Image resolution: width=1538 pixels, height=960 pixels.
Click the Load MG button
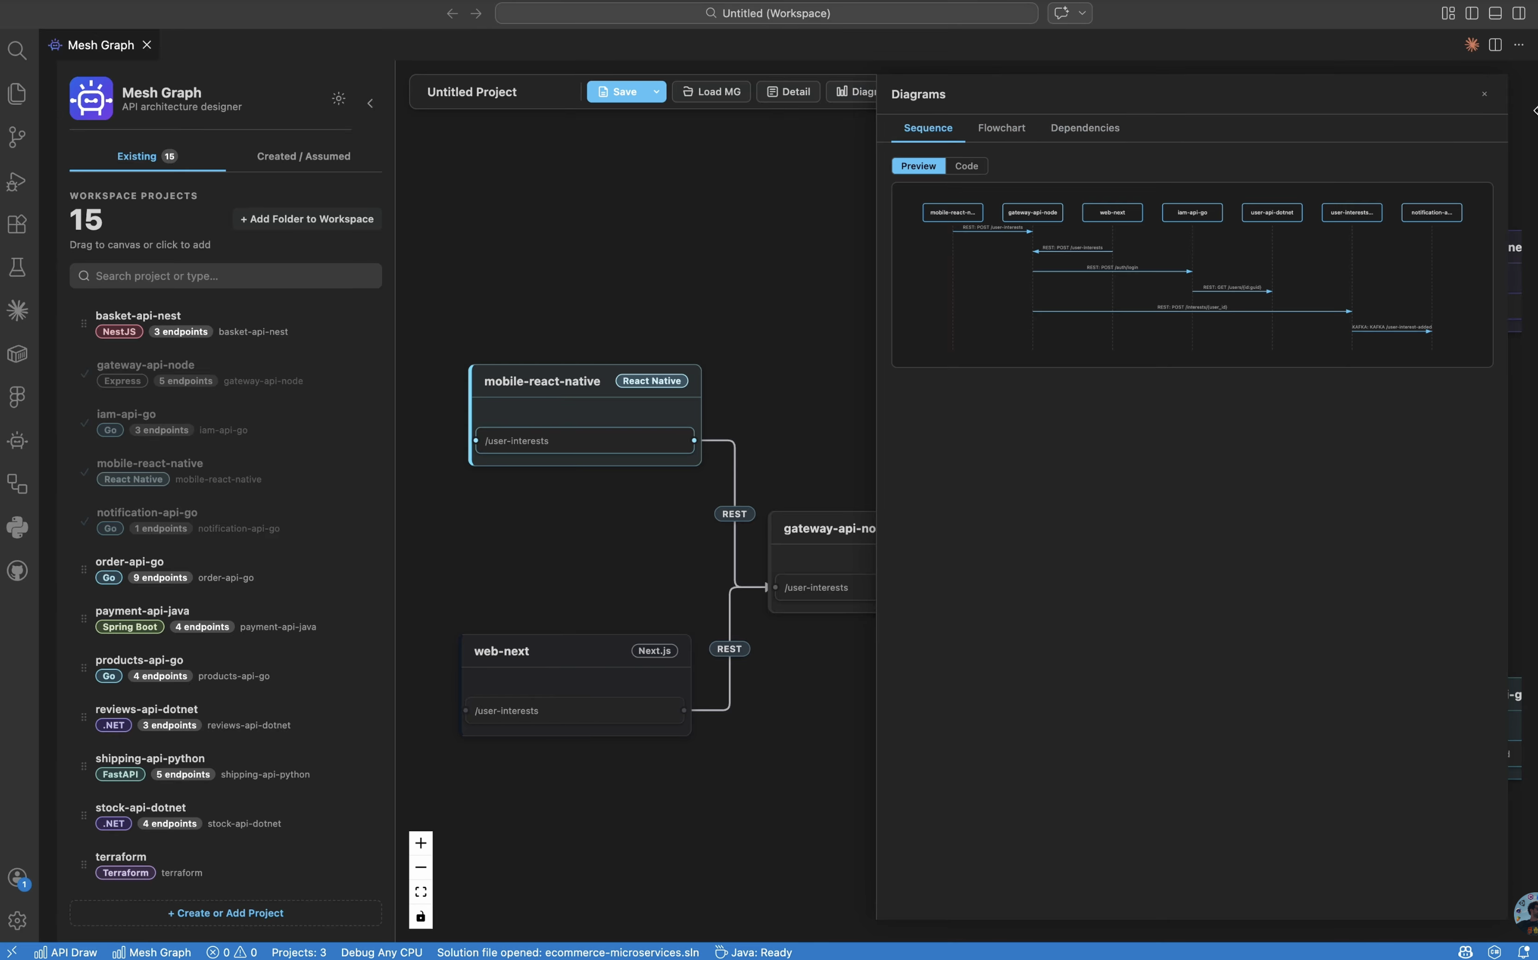coord(711,91)
